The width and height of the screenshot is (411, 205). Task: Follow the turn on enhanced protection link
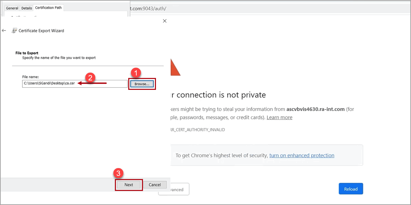pyautogui.click(x=302, y=156)
